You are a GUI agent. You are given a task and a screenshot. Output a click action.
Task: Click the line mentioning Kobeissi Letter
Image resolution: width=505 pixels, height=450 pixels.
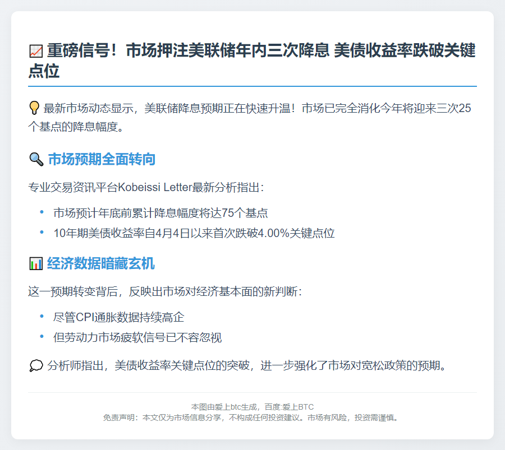tap(146, 187)
